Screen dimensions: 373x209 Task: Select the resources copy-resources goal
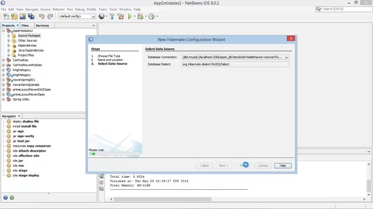(31, 146)
